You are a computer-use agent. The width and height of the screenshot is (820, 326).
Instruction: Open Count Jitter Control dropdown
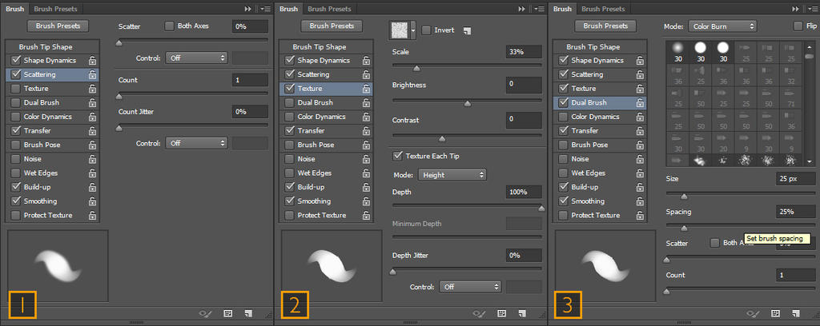pyautogui.click(x=197, y=142)
